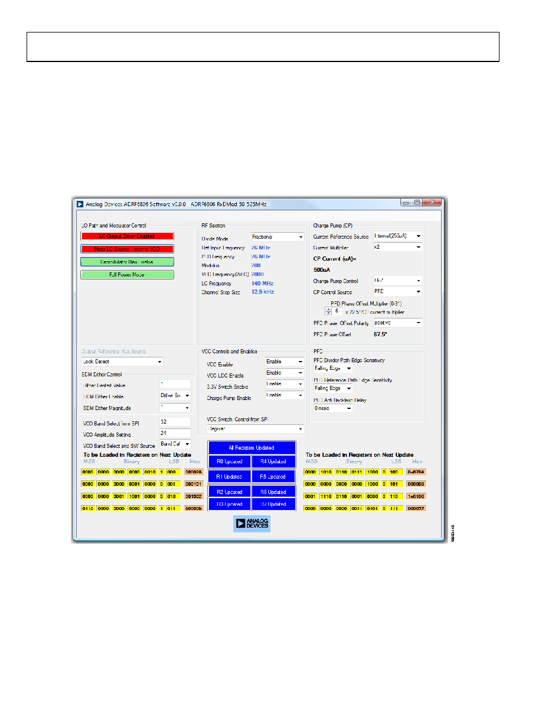Viewport: 542px width, 702px height.
Task: Click the CP Current value 500uA
Action: (x=322, y=270)
